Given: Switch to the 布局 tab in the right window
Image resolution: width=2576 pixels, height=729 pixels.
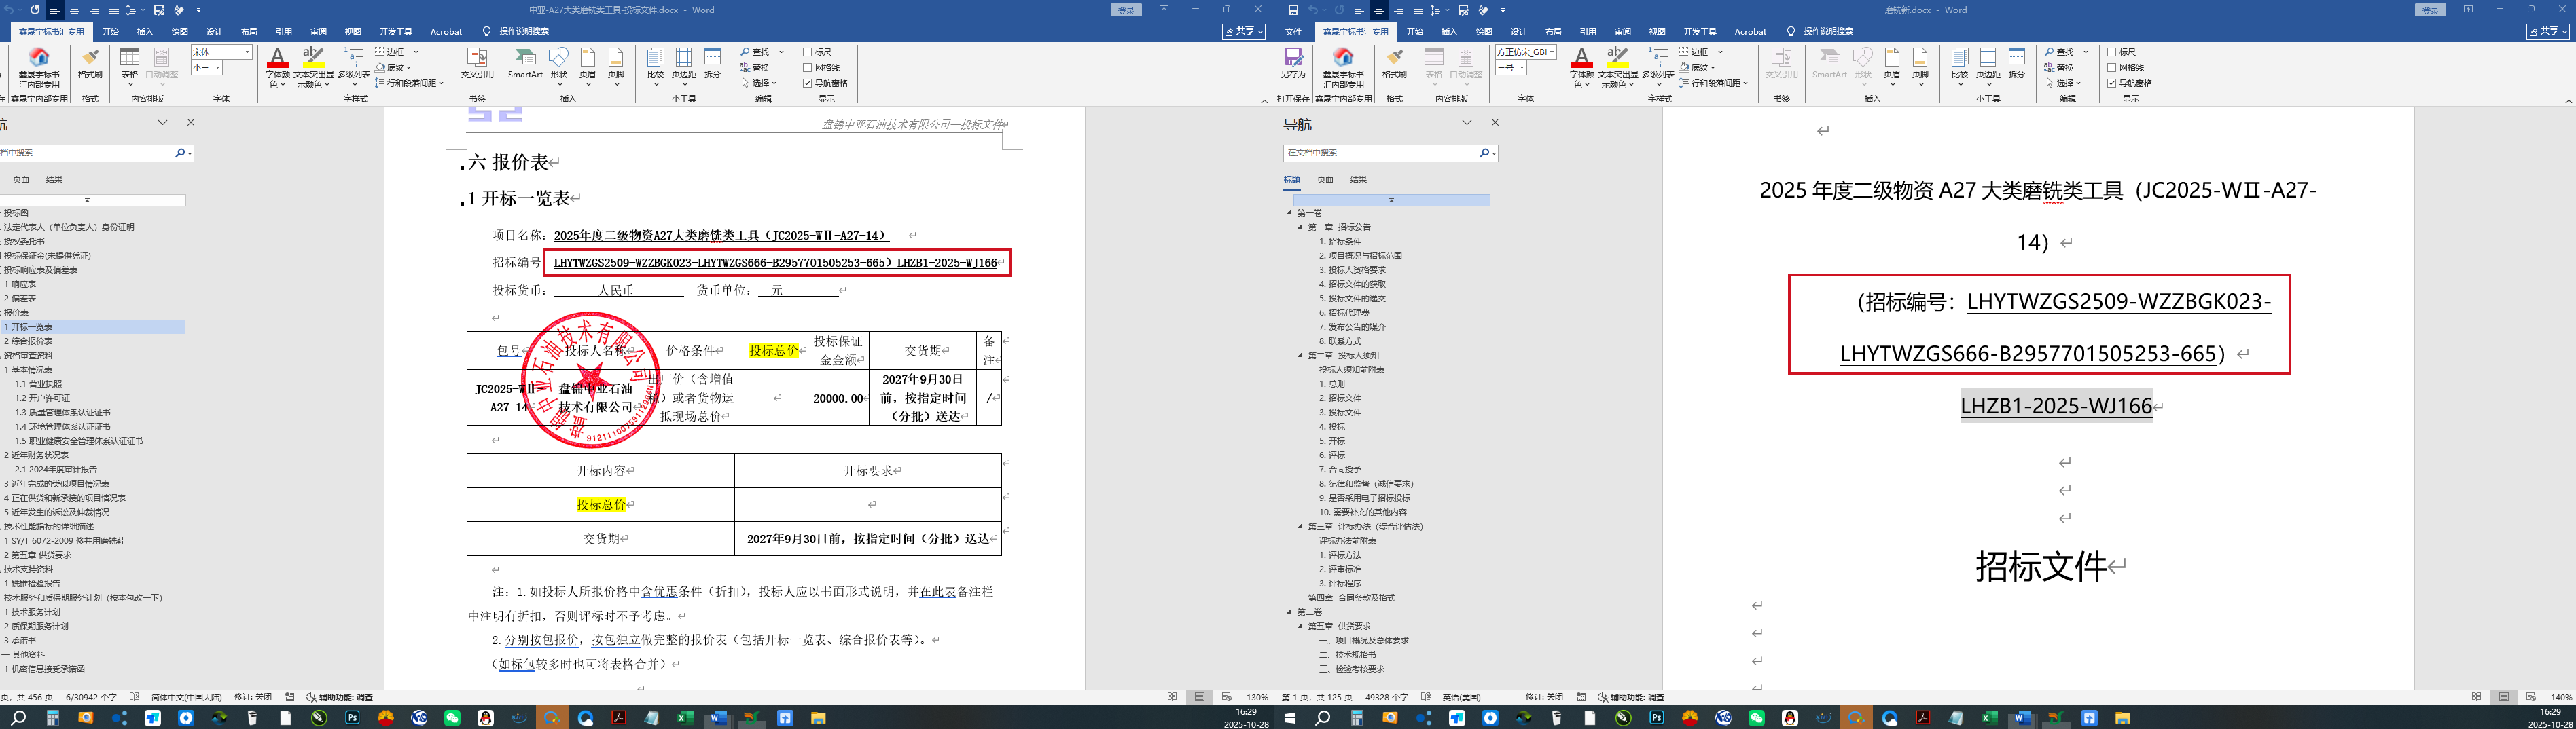Looking at the screenshot, I should coord(1553,32).
